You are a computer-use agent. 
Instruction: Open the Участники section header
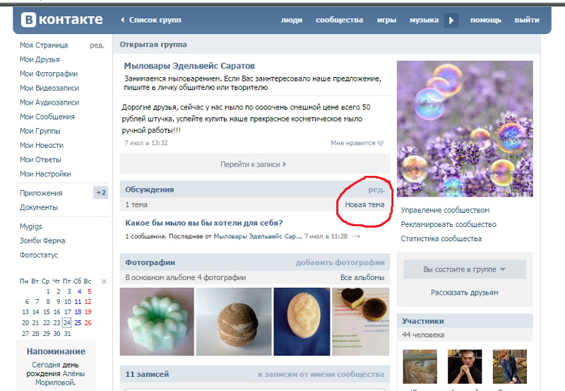pyautogui.click(x=423, y=321)
